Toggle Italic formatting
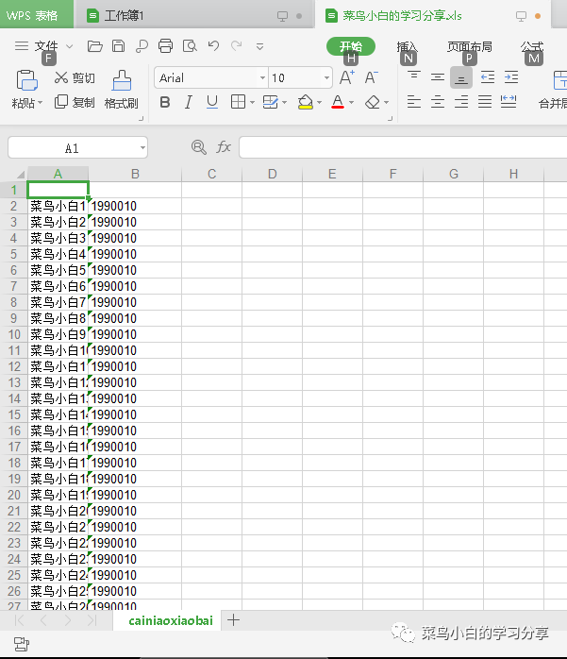This screenshot has height=659, width=567. [x=189, y=102]
